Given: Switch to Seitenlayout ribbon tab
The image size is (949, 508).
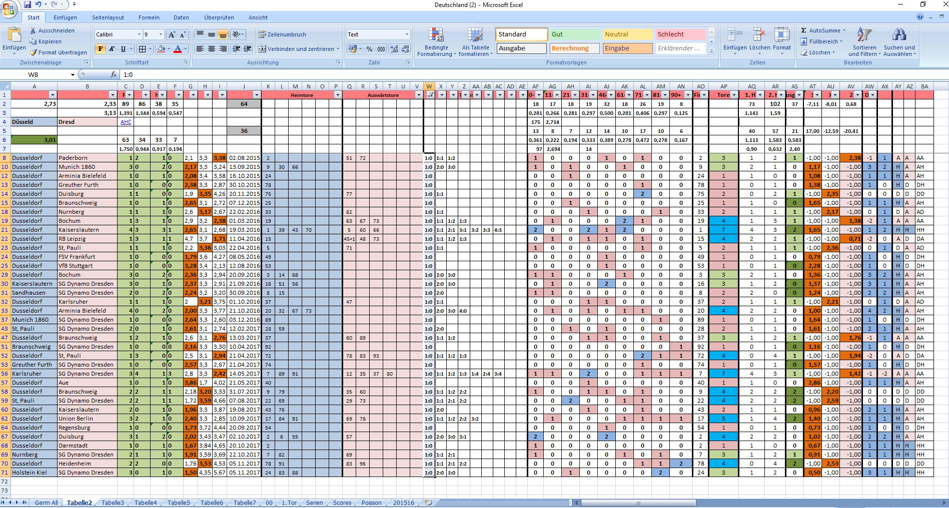Looking at the screenshot, I should click(108, 17).
